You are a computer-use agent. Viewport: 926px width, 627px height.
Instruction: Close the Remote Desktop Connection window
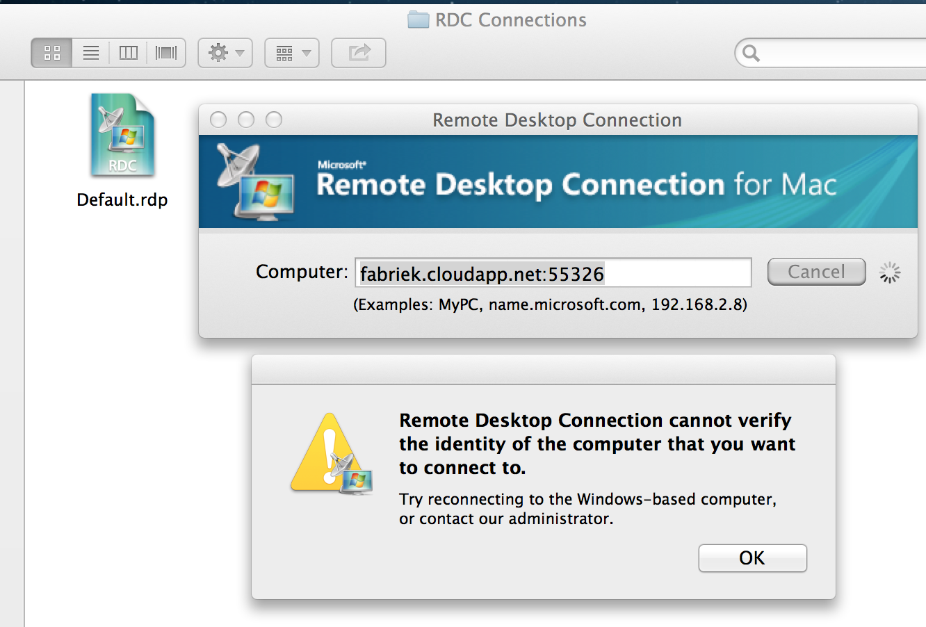[218, 120]
